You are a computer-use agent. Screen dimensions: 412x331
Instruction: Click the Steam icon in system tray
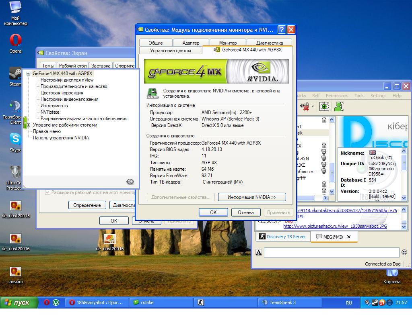375,302
